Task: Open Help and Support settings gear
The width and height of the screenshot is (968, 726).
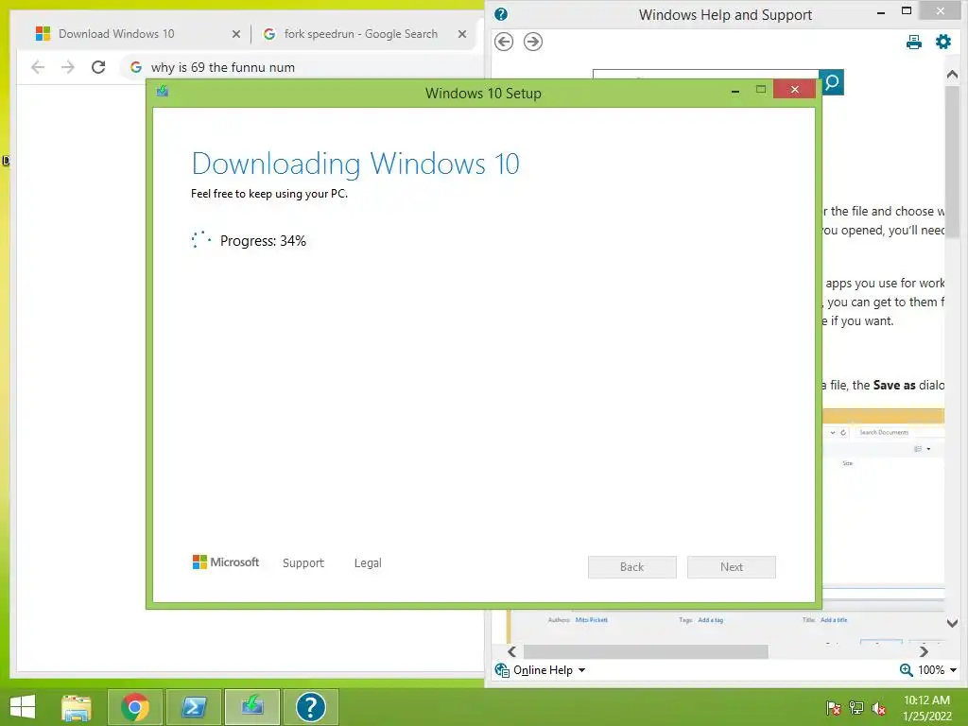Action: (943, 42)
